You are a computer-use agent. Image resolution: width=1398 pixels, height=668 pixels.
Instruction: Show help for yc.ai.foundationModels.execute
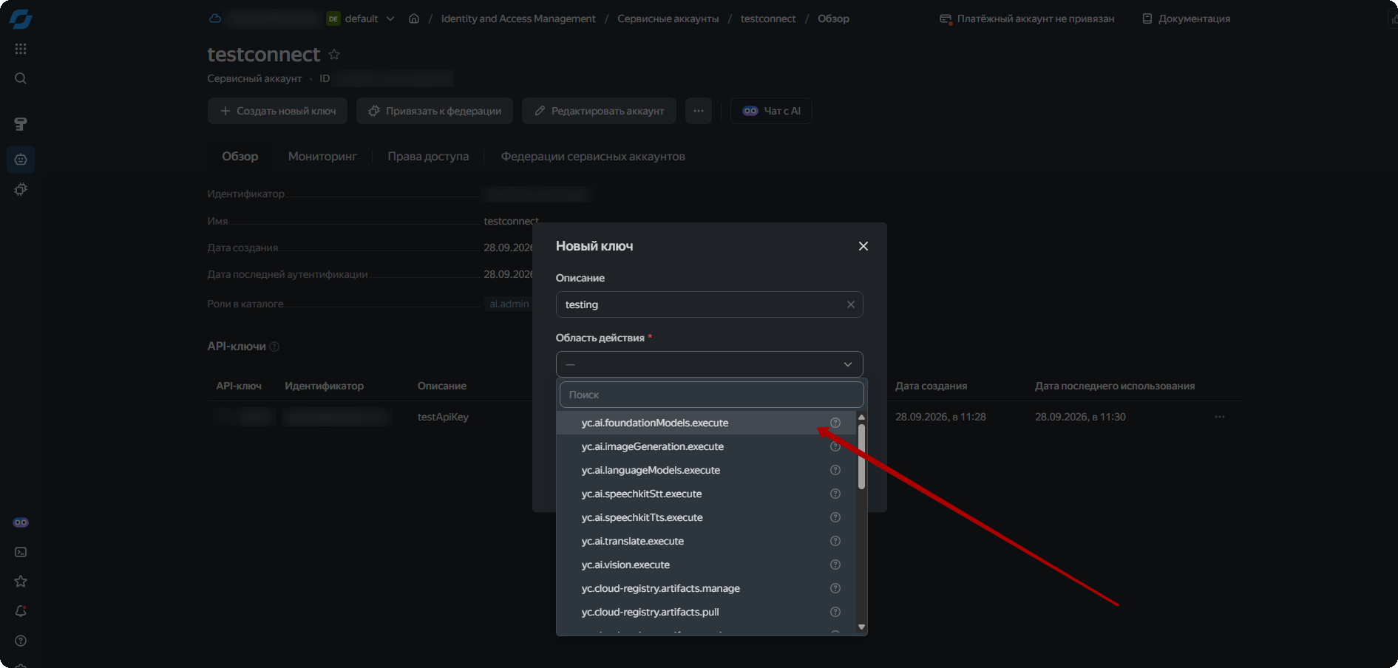point(835,423)
